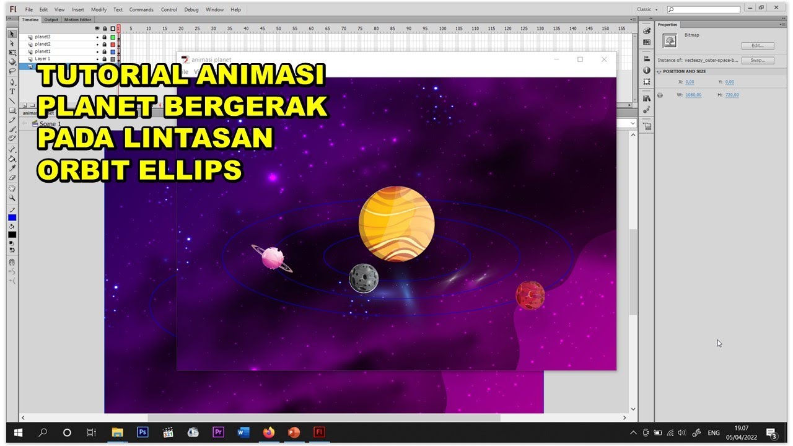
Task: Open the Modify menu
Action: [x=99, y=10]
